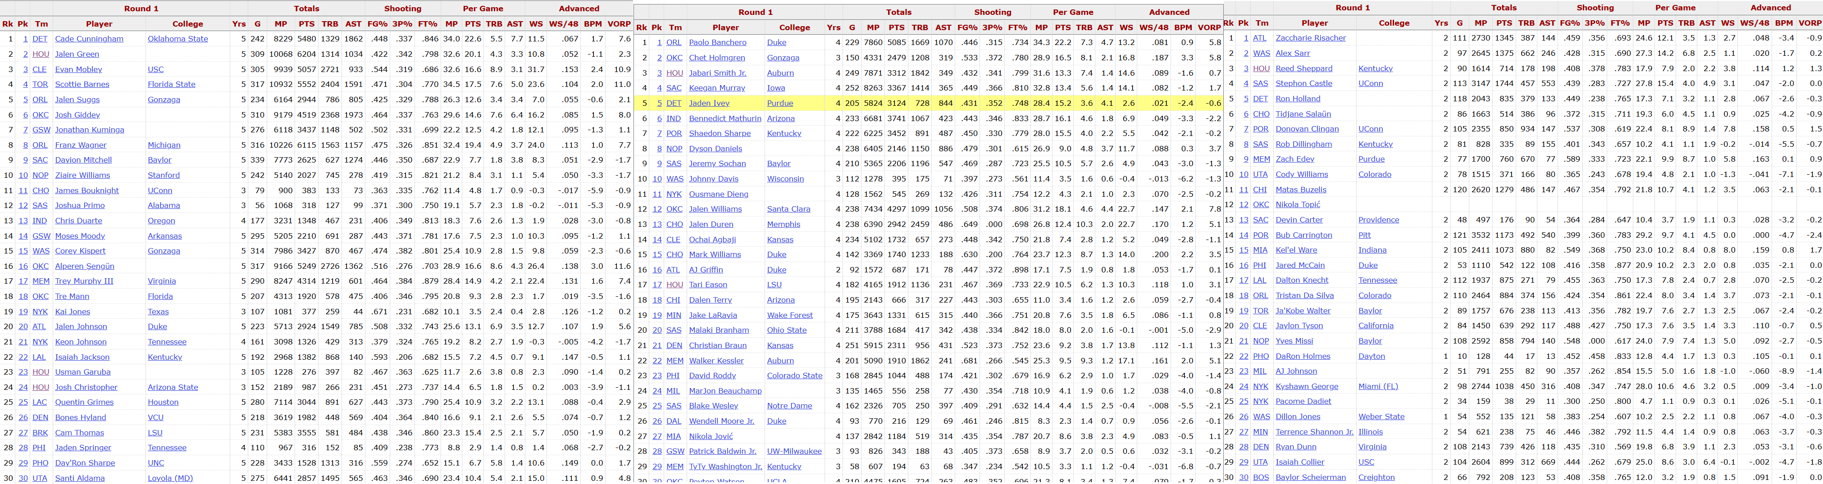The width and height of the screenshot is (1823, 484).
Task: Click the Arizona State college link
Action: pos(173,387)
